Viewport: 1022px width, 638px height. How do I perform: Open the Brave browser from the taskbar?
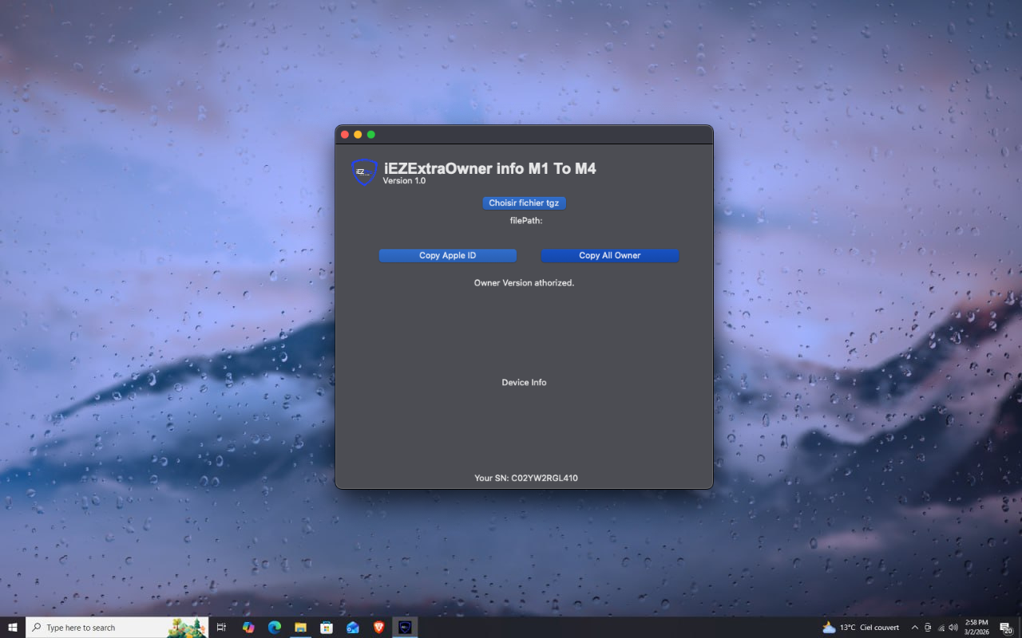378,628
